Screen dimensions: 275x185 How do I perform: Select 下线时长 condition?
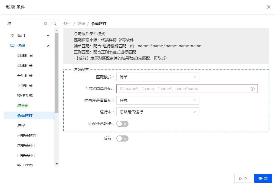click(x=25, y=86)
